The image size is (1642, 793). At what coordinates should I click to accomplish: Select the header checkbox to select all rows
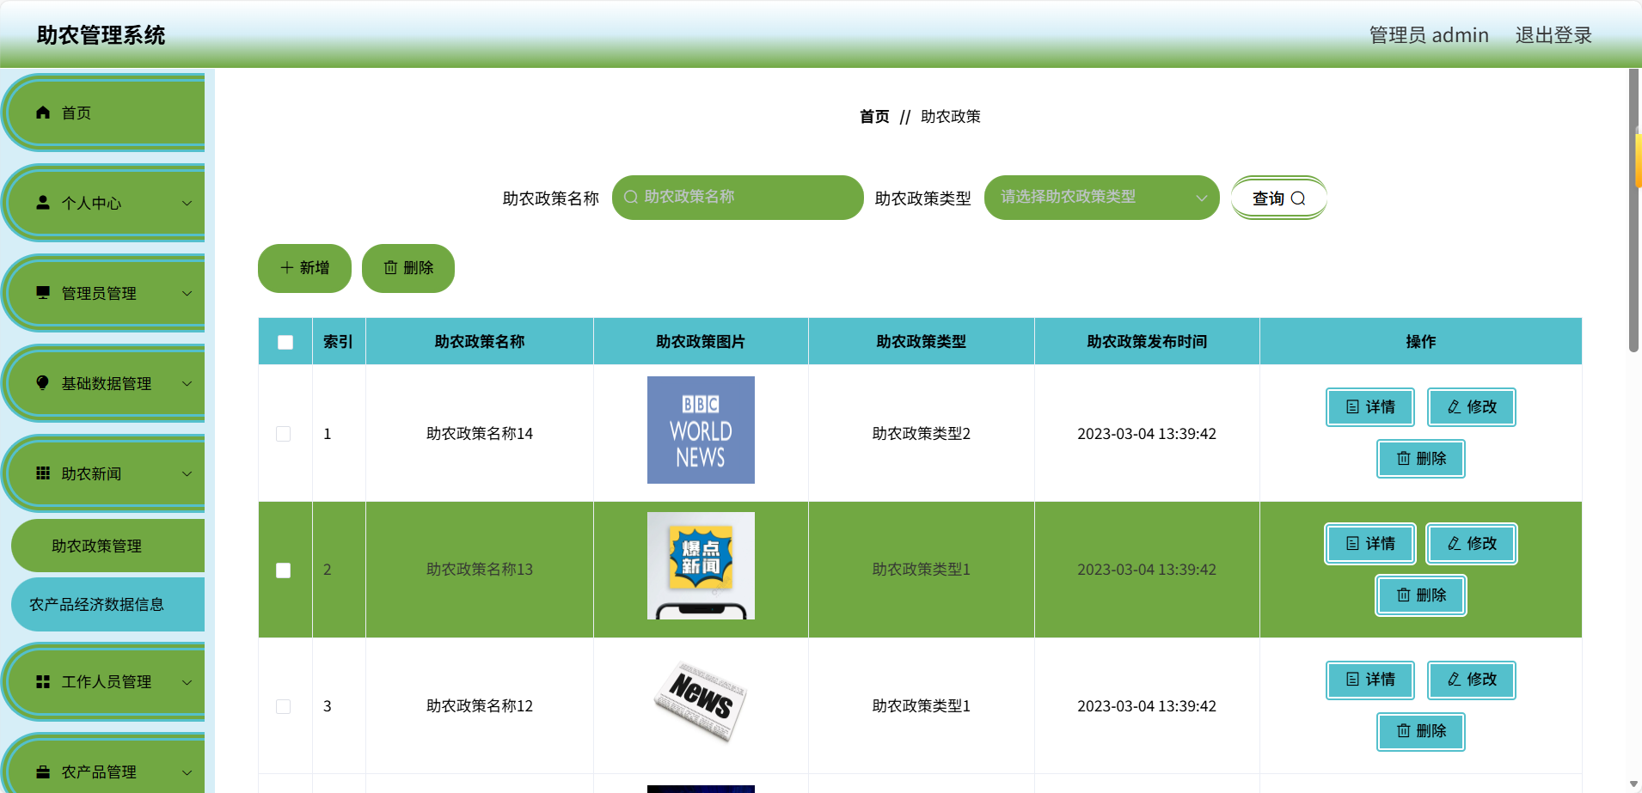[285, 342]
